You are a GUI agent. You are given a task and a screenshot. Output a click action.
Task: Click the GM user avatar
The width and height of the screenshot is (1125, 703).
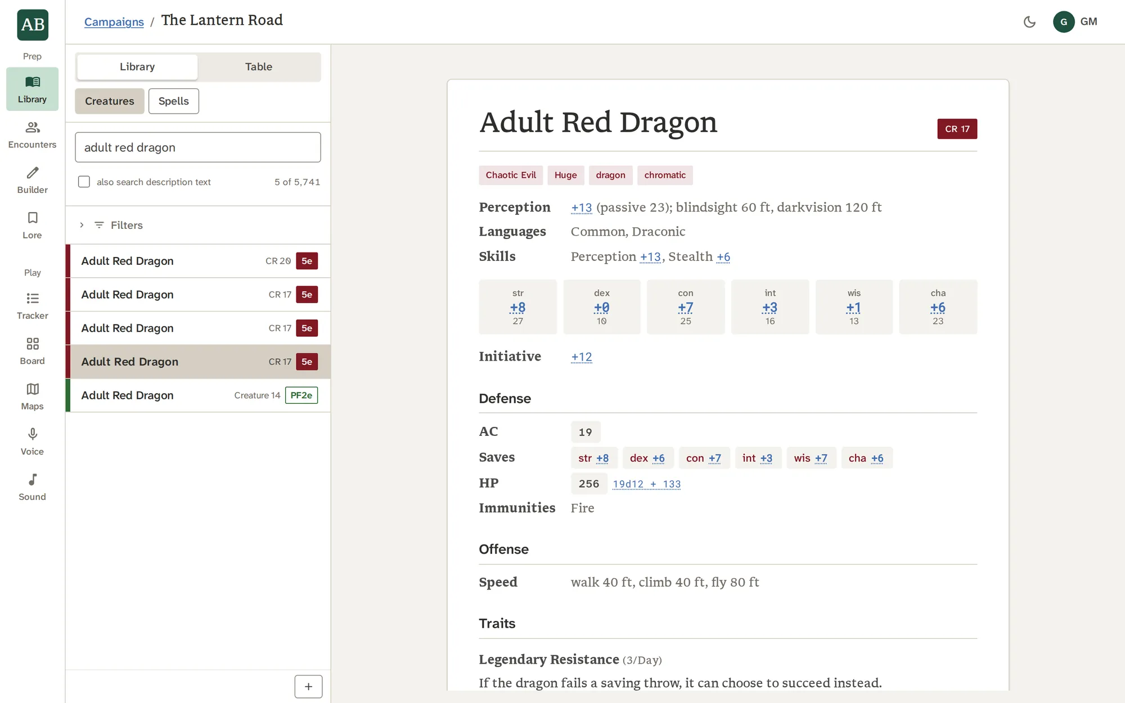pos(1064,22)
